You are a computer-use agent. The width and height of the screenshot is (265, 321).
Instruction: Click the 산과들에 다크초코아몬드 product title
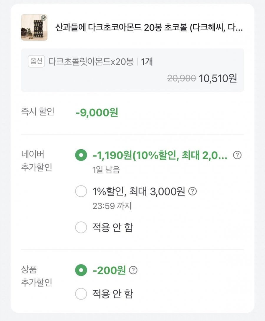click(149, 28)
